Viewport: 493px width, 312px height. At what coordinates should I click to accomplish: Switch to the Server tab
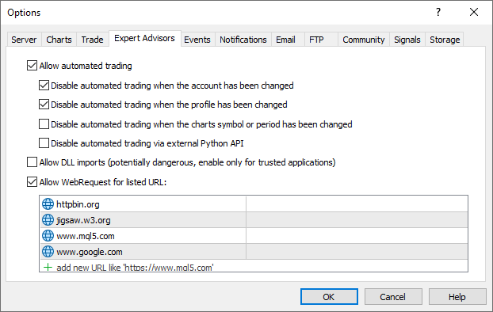24,40
